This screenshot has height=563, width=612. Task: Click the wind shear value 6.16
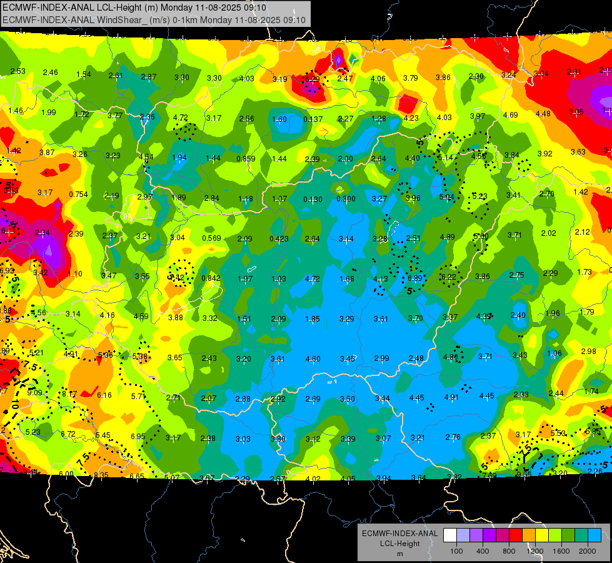point(104,395)
